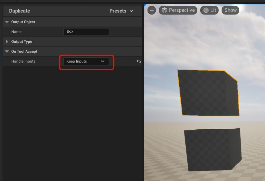
Task: Collapse the On Tool Accept section
Action: coord(7,51)
